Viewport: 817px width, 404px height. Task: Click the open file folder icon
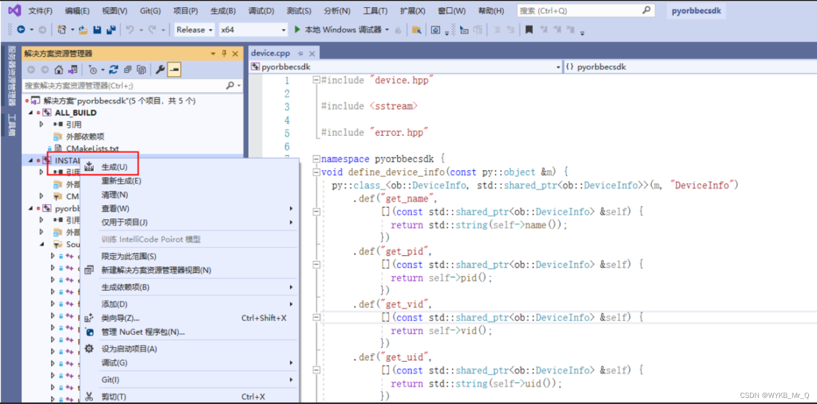(x=83, y=30)
